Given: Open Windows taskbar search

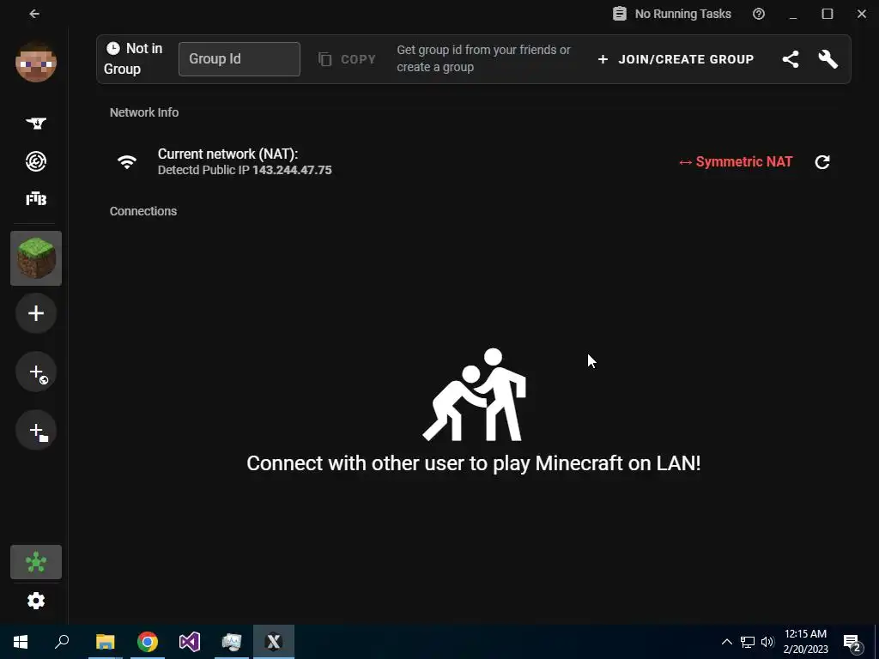Looking at the screenshot, I should [62, 642].
